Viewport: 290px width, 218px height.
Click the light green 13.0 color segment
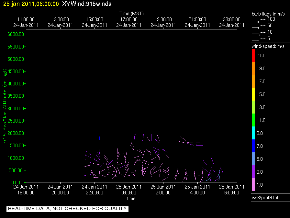[253, 107]
